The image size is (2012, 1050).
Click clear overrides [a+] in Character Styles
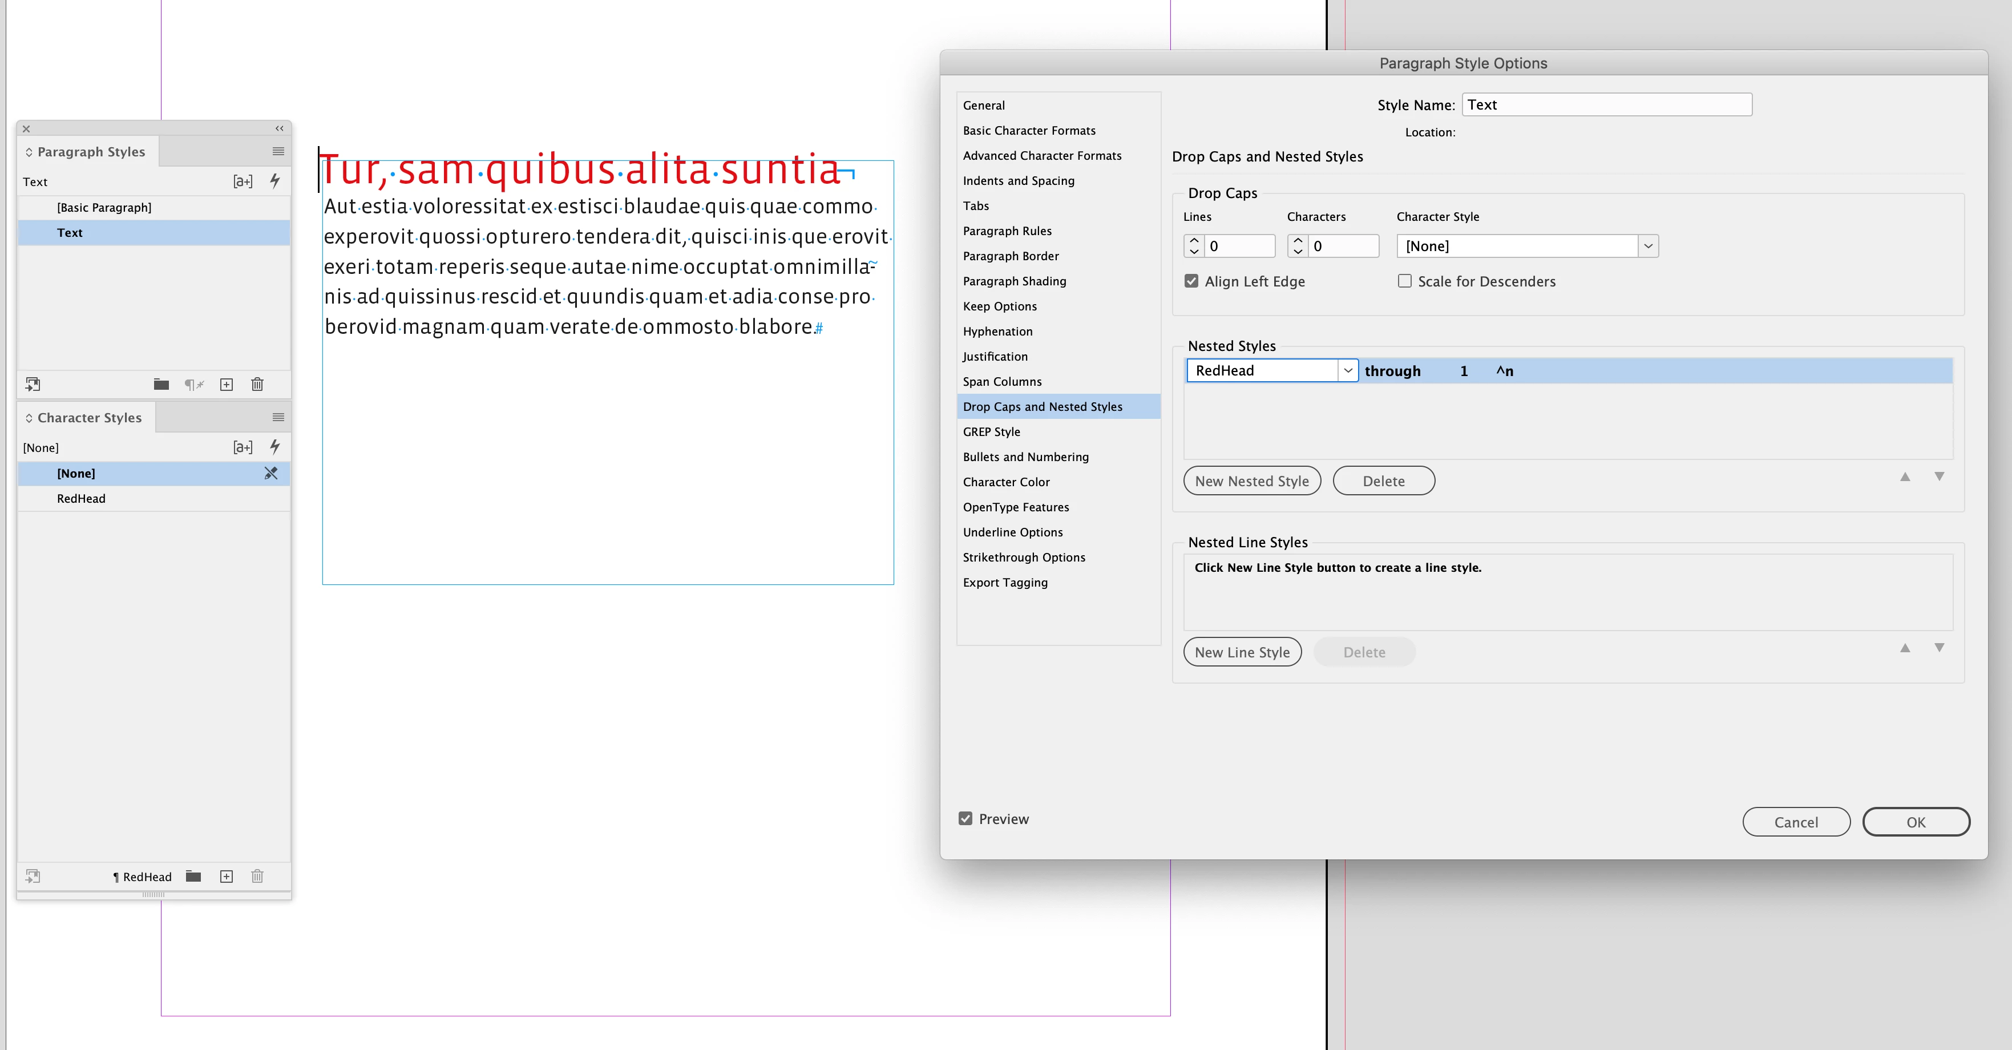point(243,447)
